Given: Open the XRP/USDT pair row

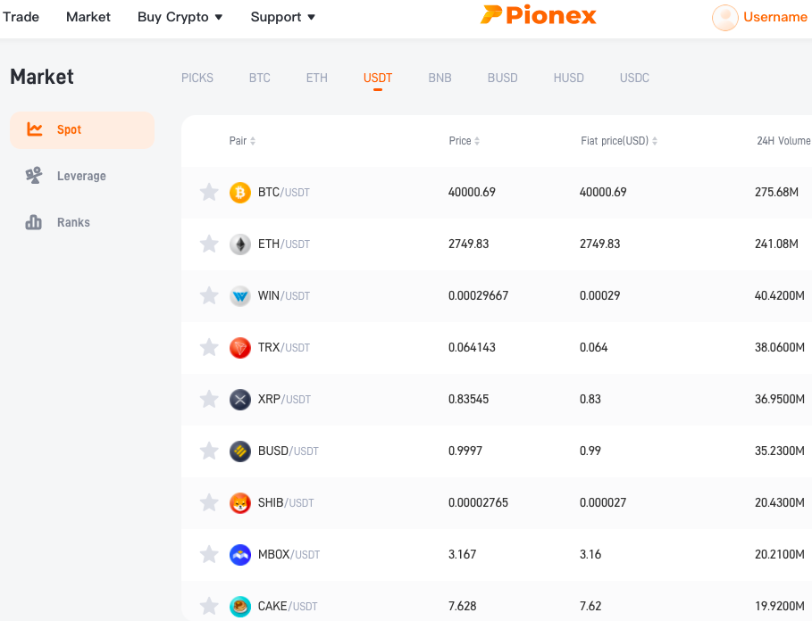Looking at the screenshot, I should point(497,399).
